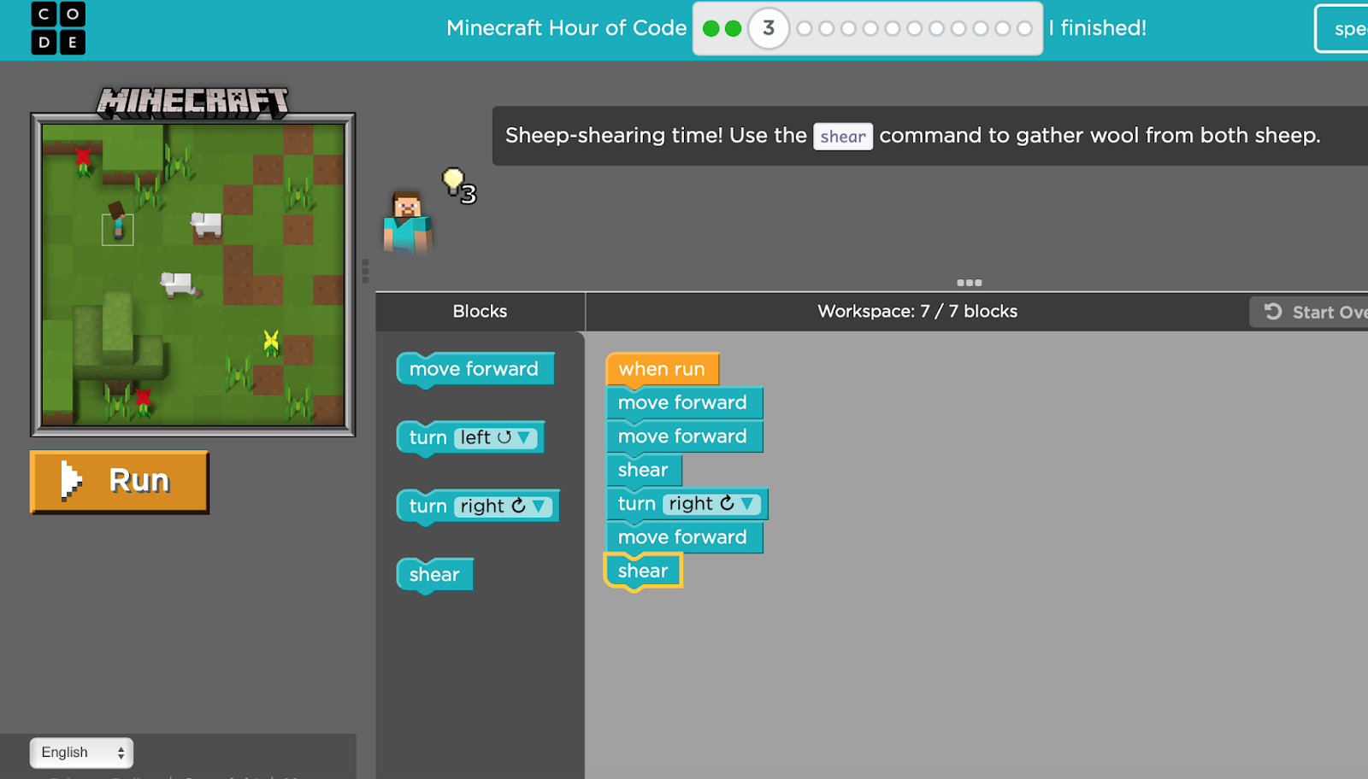The width and height of the screenshot is (1368, 779).
Task: Click the 'I finished!' link
Action: (1097, 28)
